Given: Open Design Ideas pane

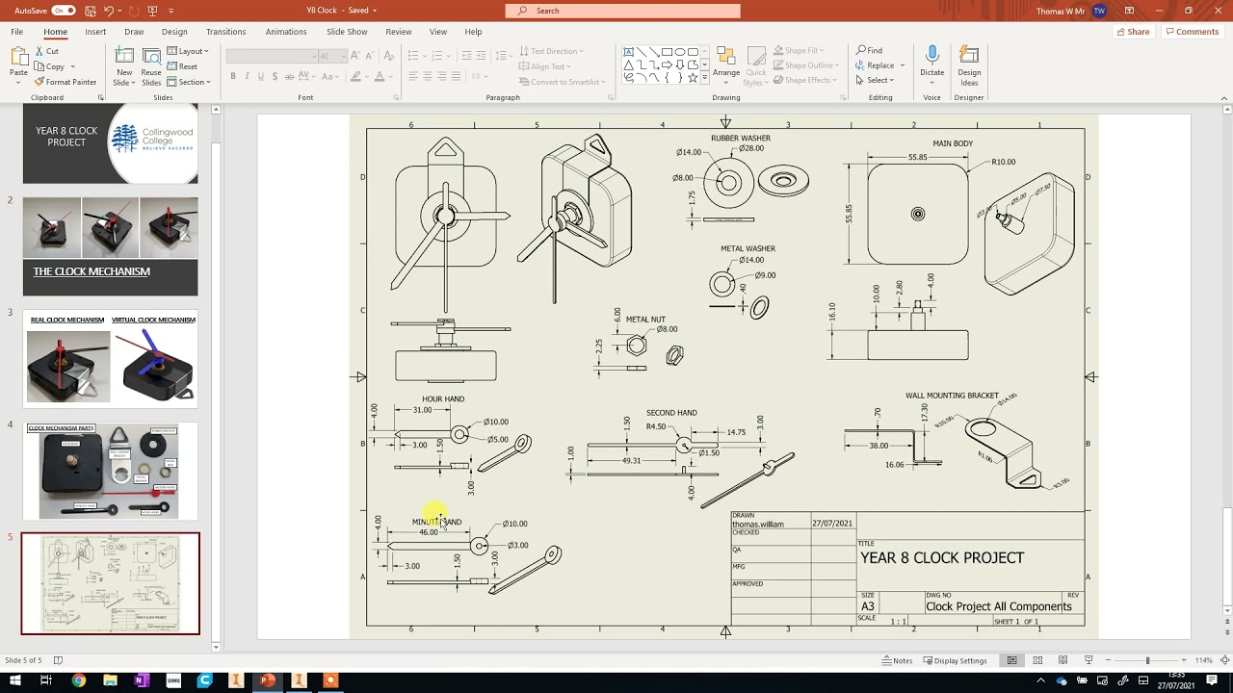Looking at the screenshot, I should [969, 65].
